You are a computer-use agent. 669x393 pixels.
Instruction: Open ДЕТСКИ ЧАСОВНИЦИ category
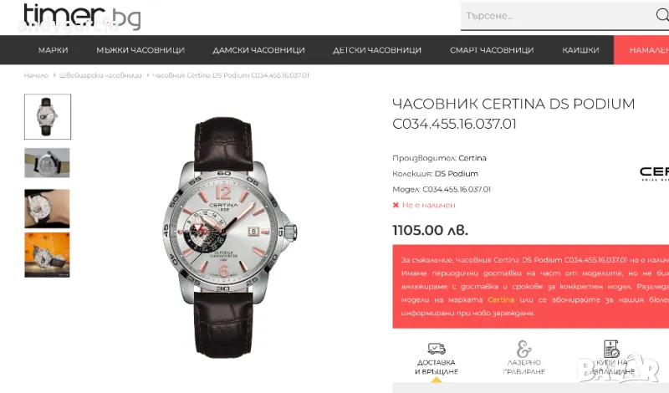(x=377, y=50)
